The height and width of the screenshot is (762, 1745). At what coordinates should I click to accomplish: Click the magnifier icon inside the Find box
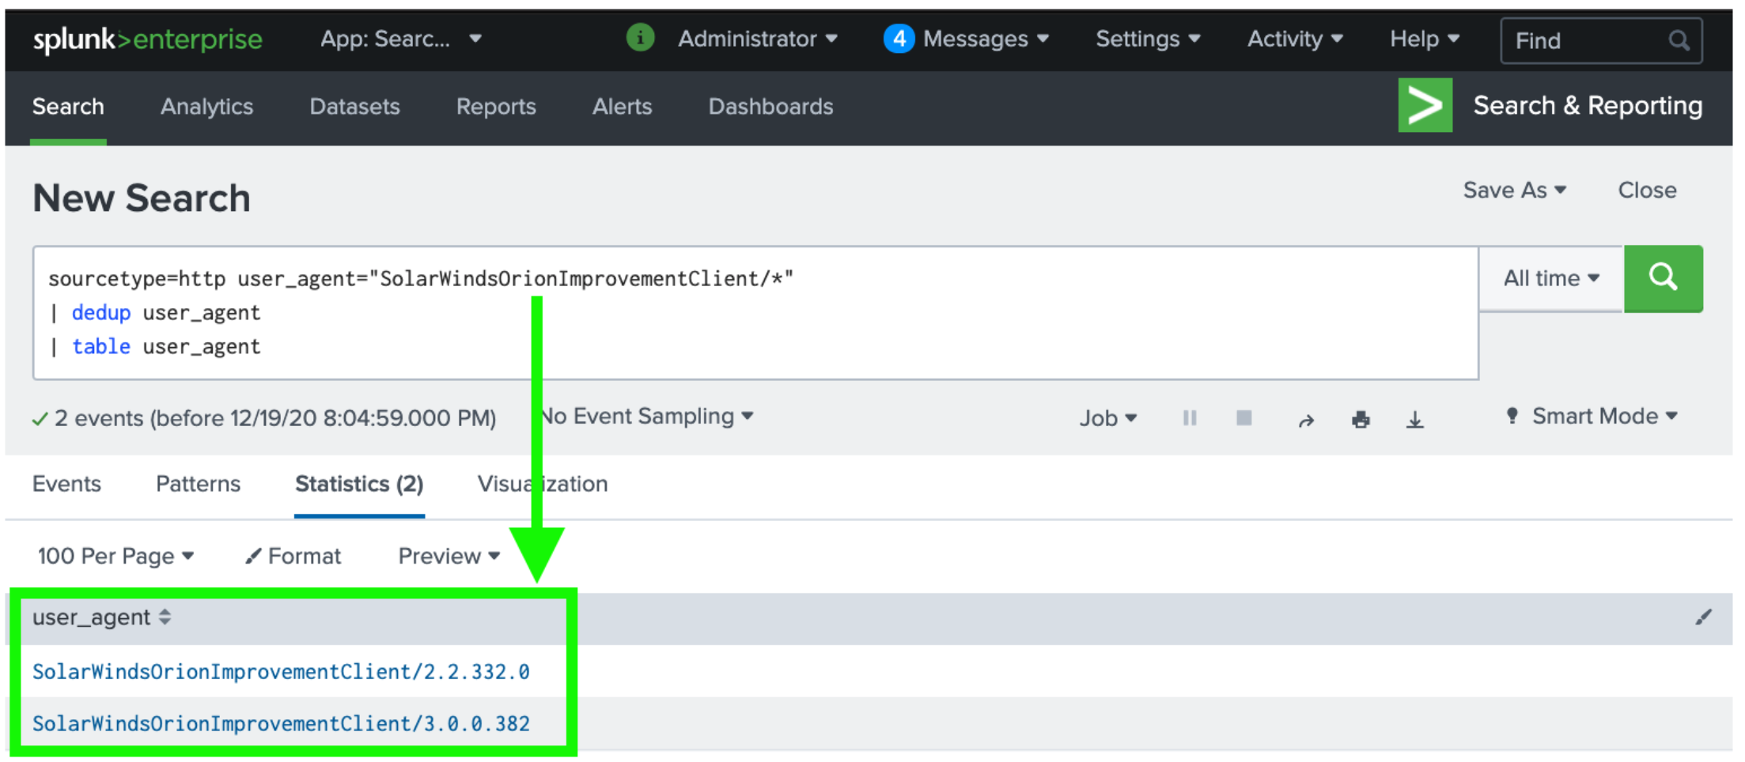coord(1679,40)
